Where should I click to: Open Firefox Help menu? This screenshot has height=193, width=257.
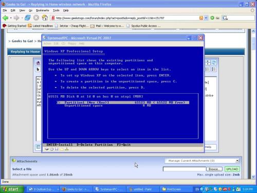[66, 10]
